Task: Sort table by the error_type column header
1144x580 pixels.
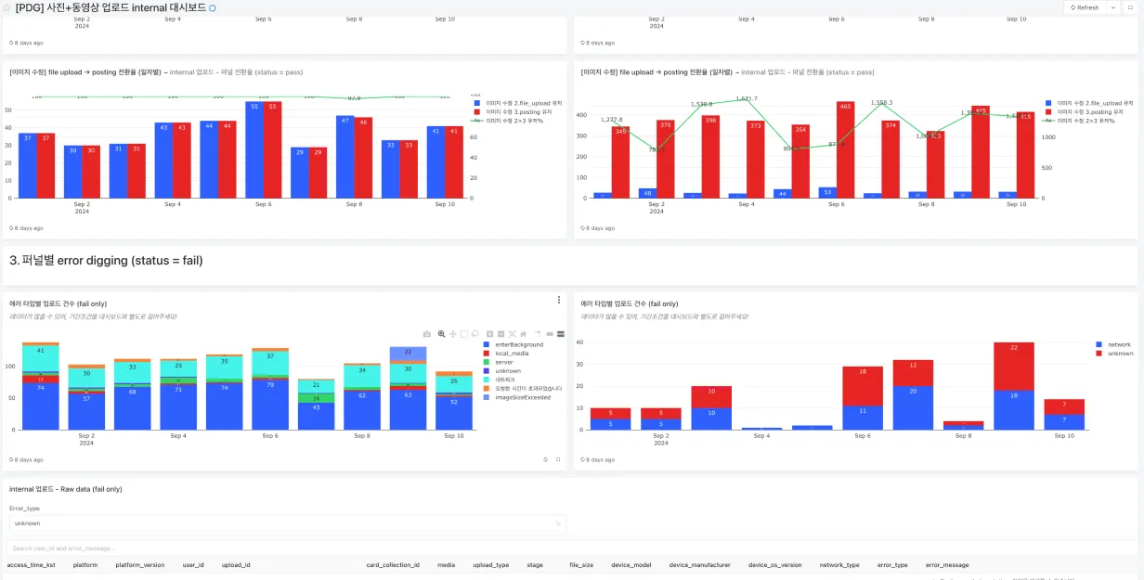Action: click(x=892, y=564)
